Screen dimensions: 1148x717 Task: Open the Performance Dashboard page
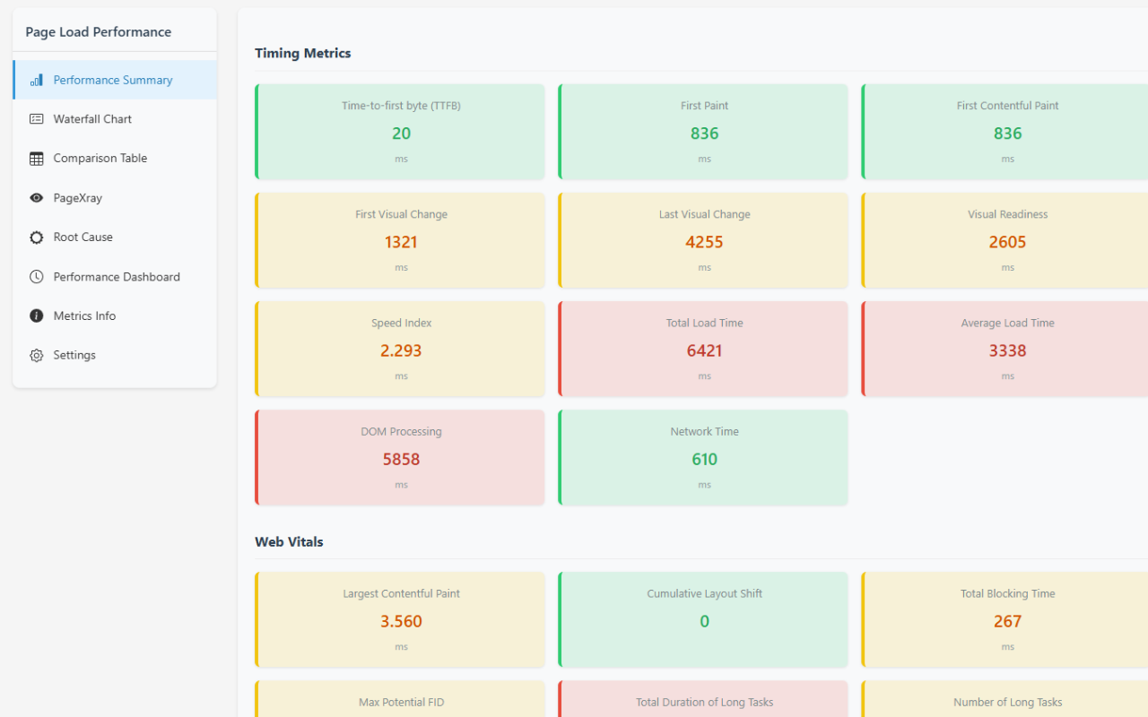click(x=115, y=277)
